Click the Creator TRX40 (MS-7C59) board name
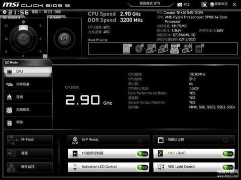Viewport: 241px width, 180px height. pyautogui.click(x=183, y=13)
